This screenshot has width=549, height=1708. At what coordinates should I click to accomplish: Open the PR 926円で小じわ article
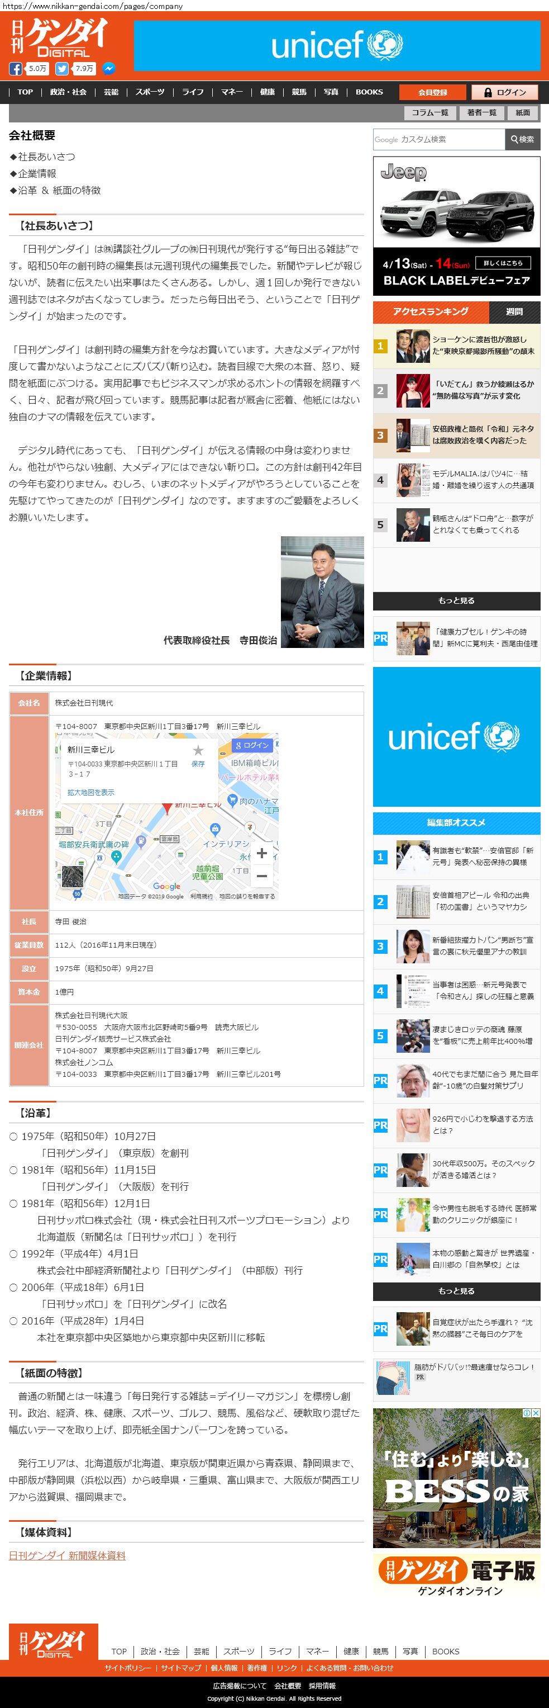[x=456, y=1125]
